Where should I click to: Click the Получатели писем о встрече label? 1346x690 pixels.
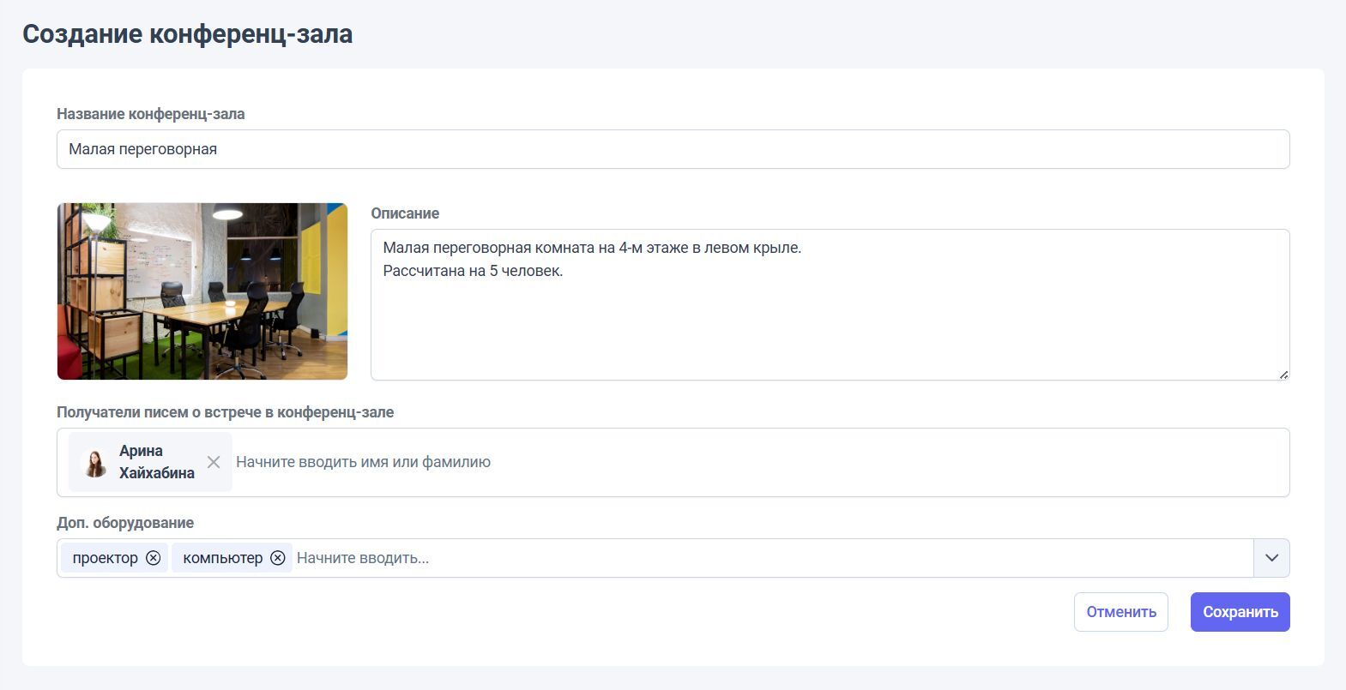(226, 412)
